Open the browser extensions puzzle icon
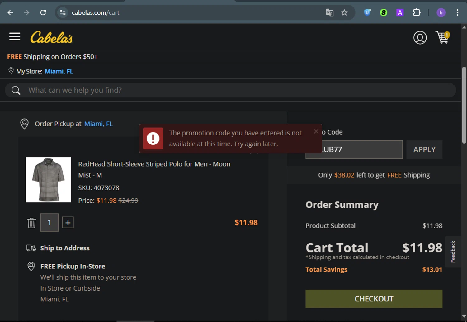 [x=417, y=12]
